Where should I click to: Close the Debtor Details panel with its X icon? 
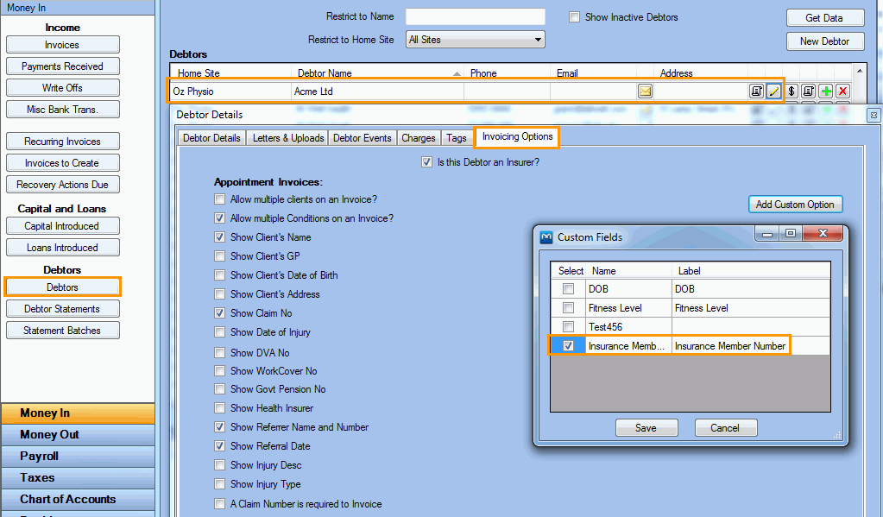[x=873, y=115]
